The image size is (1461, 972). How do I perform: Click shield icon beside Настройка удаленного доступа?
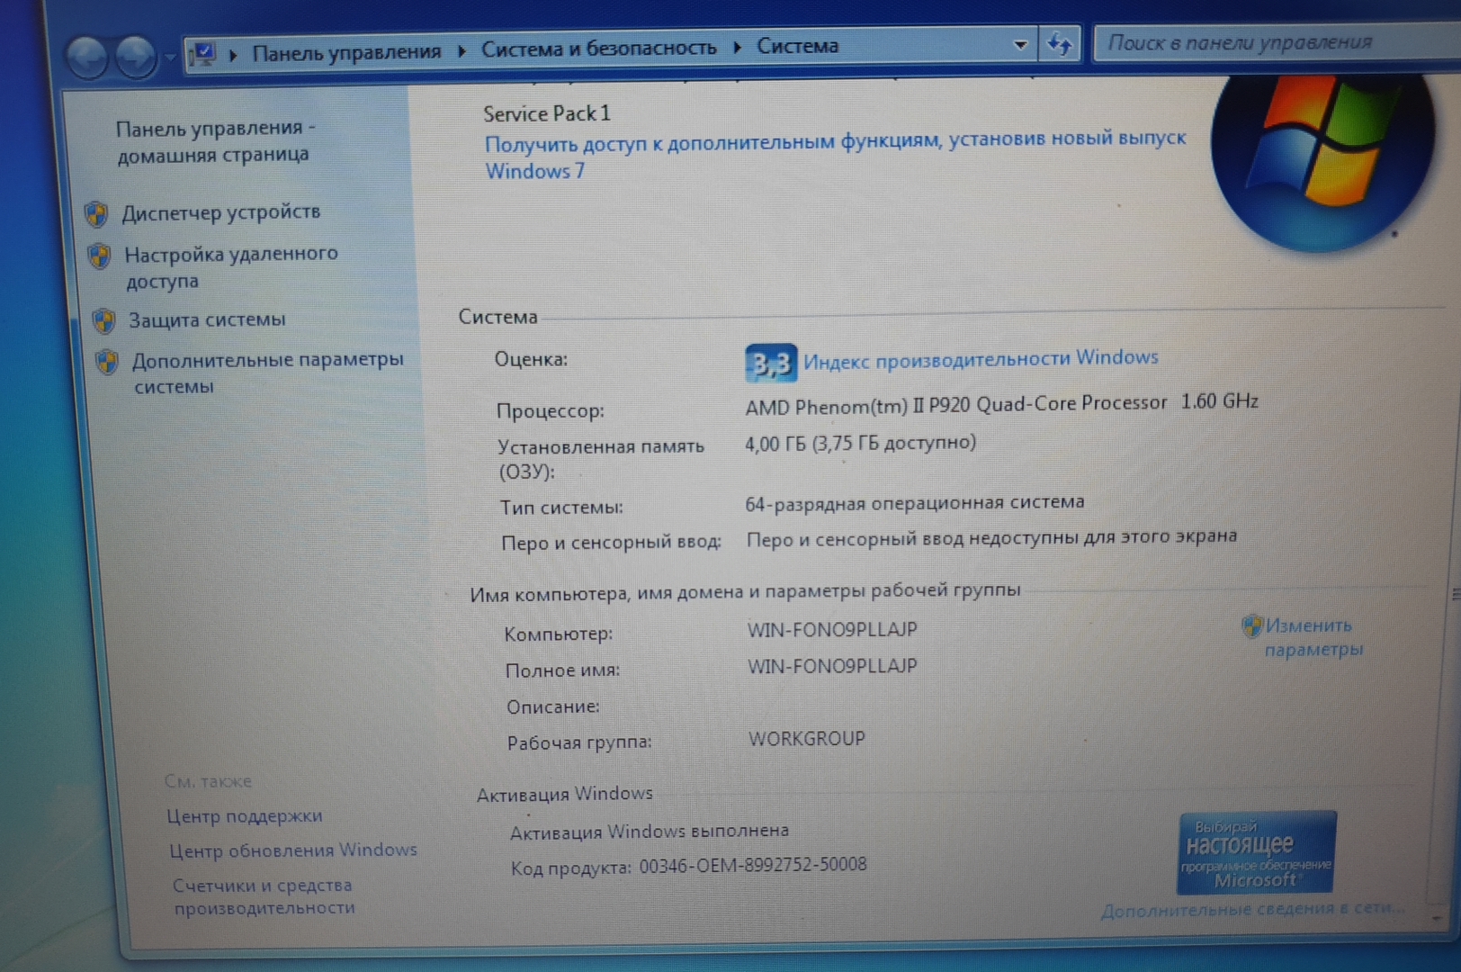pos(100,256)
